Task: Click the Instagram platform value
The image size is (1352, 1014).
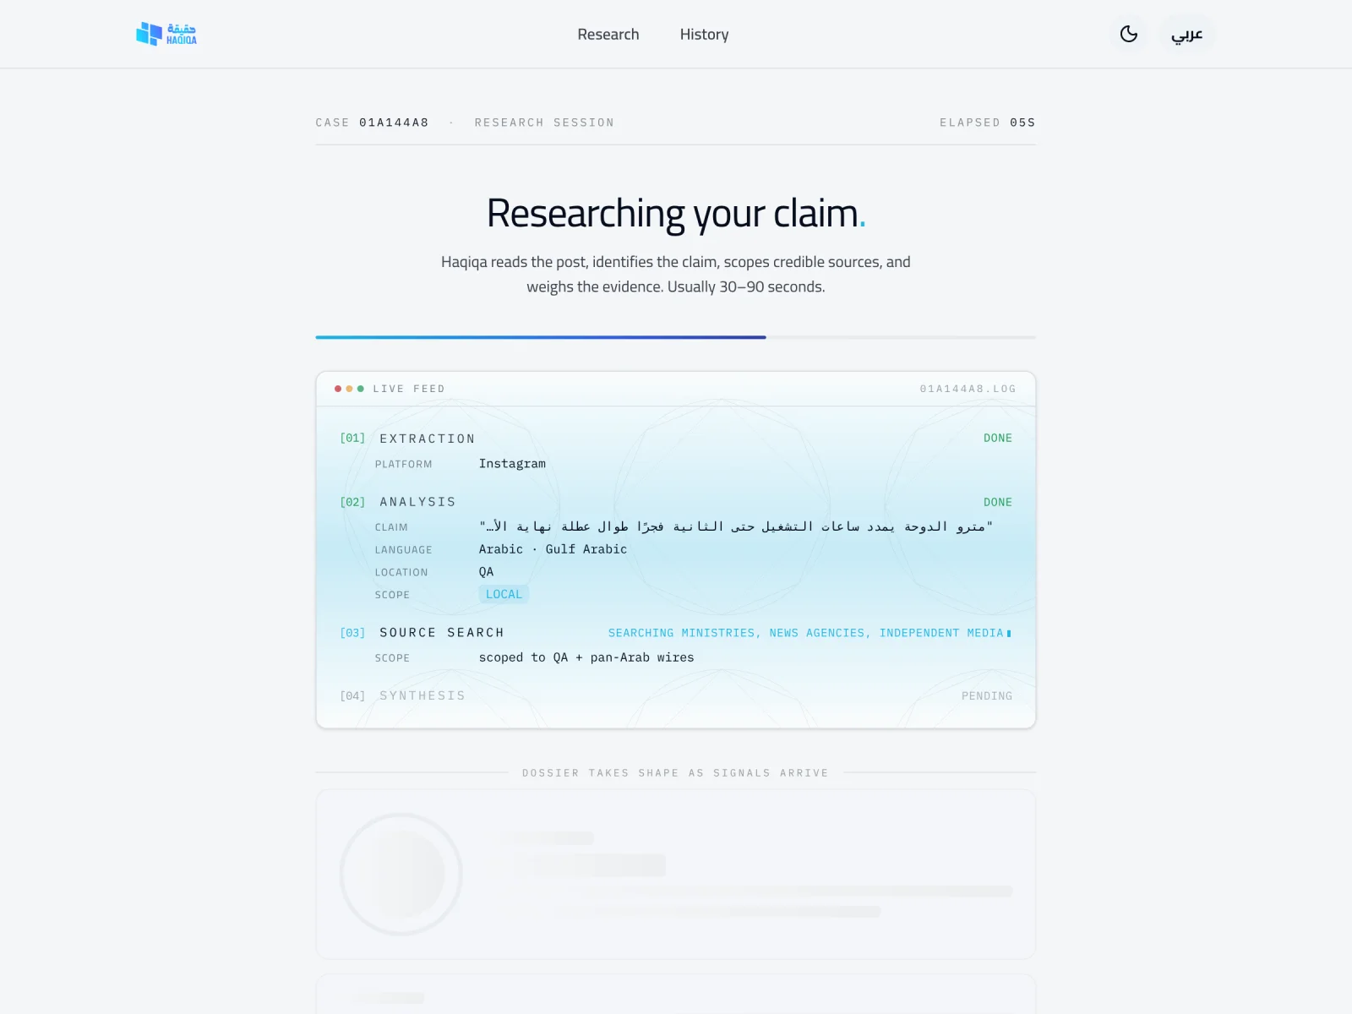Action: [512, 463]
